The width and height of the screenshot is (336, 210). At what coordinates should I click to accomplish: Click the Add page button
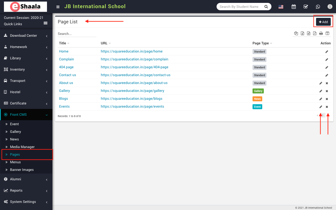point(323,22)
